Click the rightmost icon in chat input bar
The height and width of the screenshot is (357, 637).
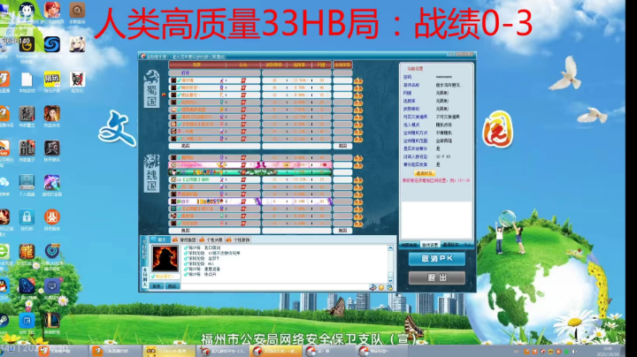389,287
